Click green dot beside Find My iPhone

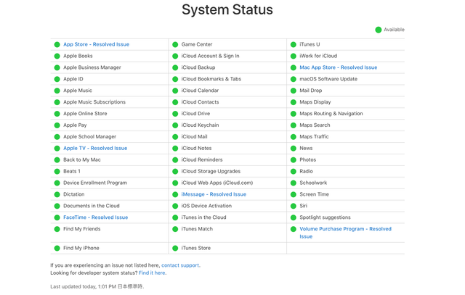click(57, 249)
